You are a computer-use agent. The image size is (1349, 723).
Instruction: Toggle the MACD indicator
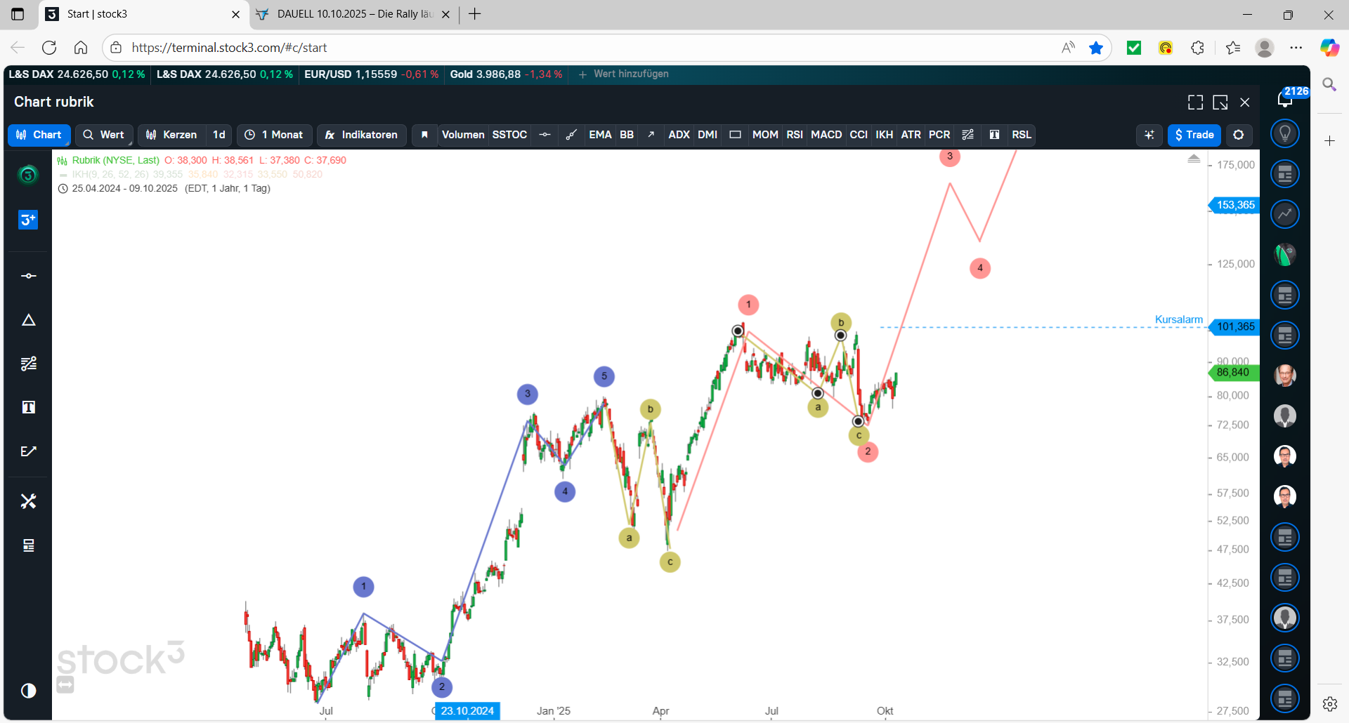[x=826, y=135]
